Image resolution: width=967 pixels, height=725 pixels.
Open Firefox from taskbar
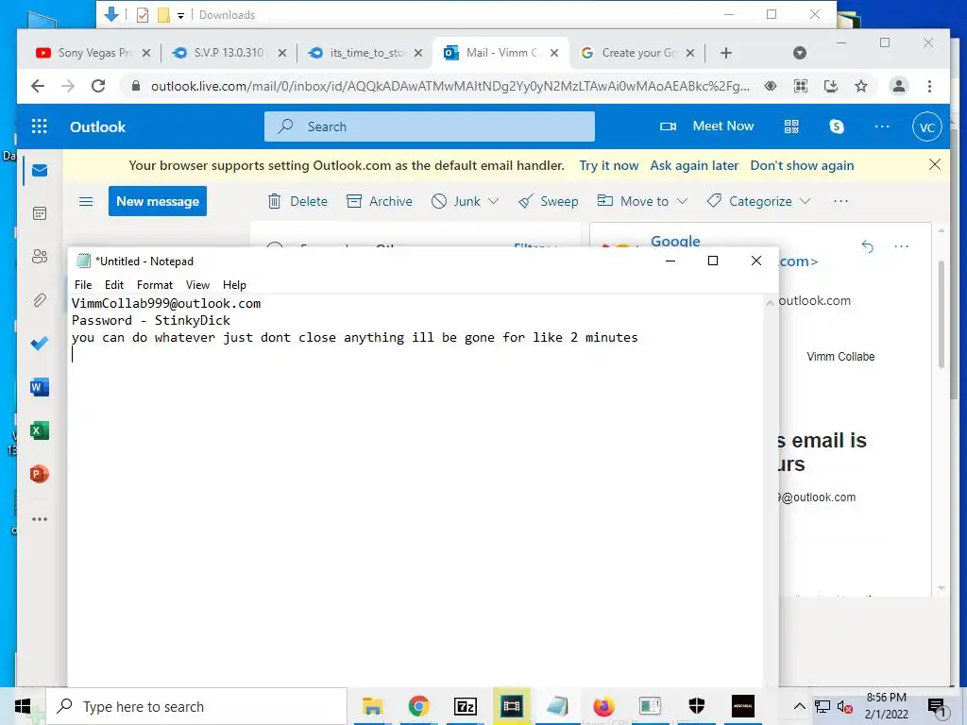pos(603,706)
